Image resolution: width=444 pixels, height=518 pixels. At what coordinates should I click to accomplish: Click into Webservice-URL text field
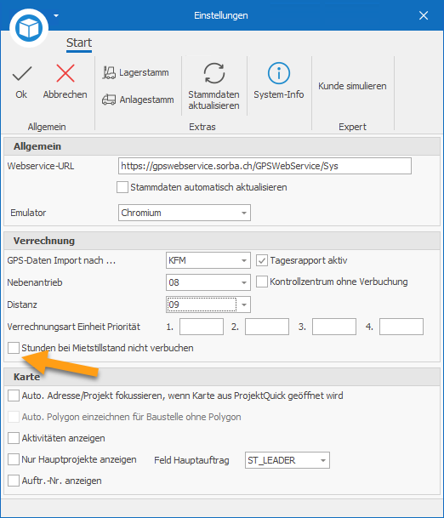pos(265,166)
